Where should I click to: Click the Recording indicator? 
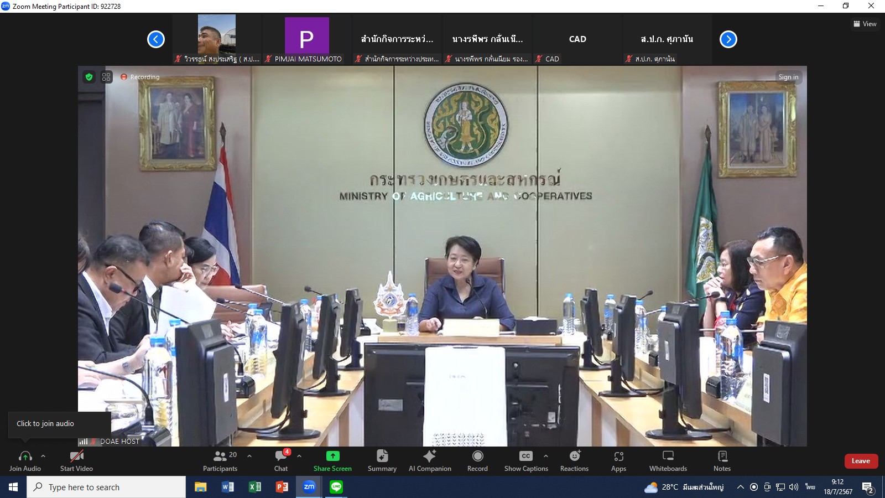click(140, 77)
